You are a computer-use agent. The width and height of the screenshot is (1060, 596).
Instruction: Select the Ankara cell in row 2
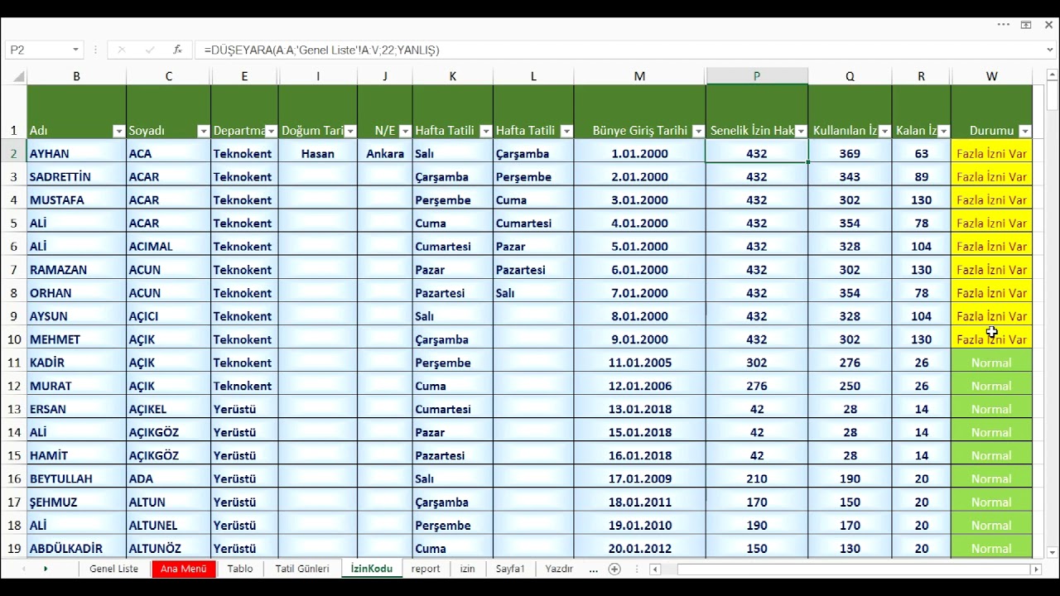[x=385, y=153]
